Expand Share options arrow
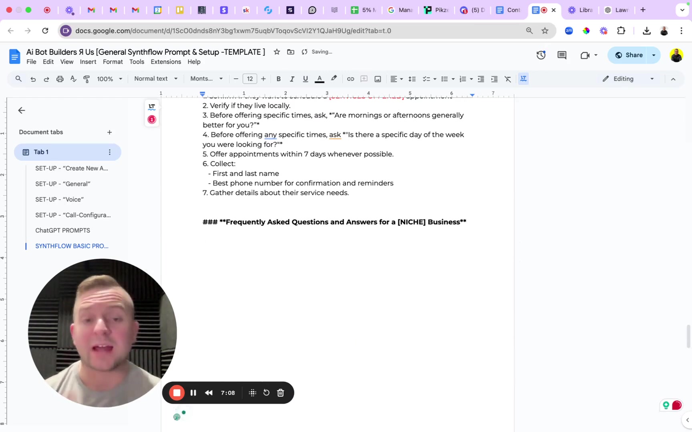Screen dimensions: 692x432 point(654,55)
